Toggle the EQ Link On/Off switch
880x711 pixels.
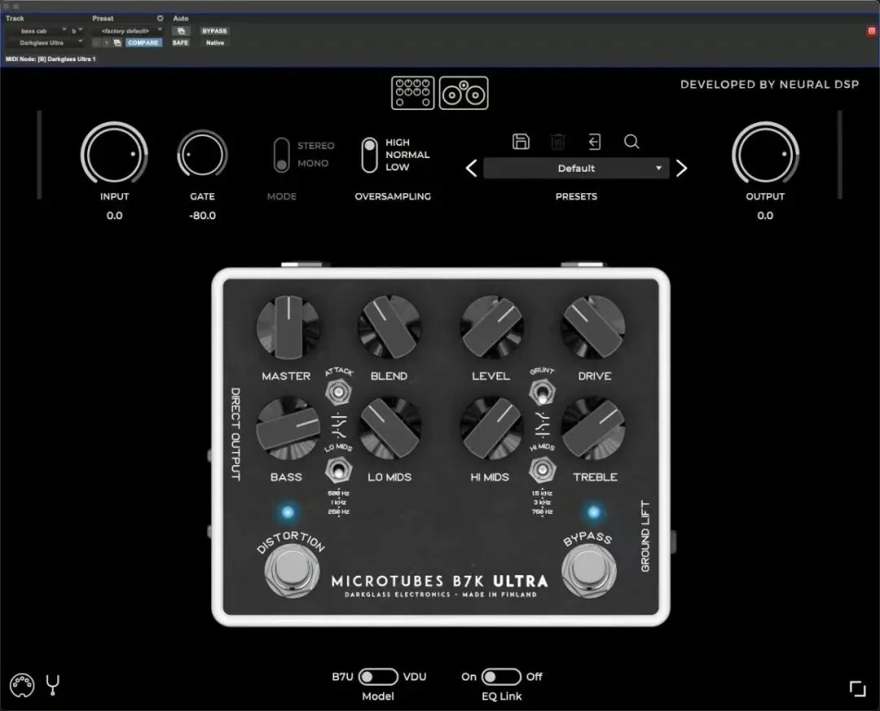(x=501, y=677)
